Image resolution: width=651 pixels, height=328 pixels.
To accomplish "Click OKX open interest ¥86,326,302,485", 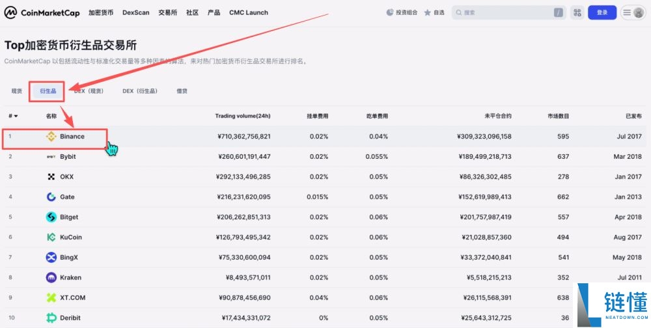I will pos(486,177).
